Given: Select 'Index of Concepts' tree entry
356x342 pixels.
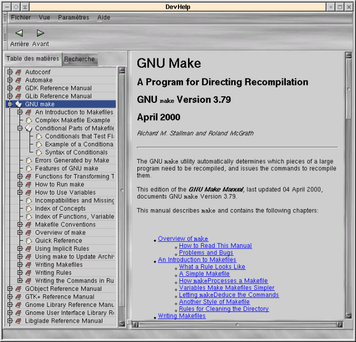Looking at the screenshot, I should pyautogui.click(x=60, y=209).
